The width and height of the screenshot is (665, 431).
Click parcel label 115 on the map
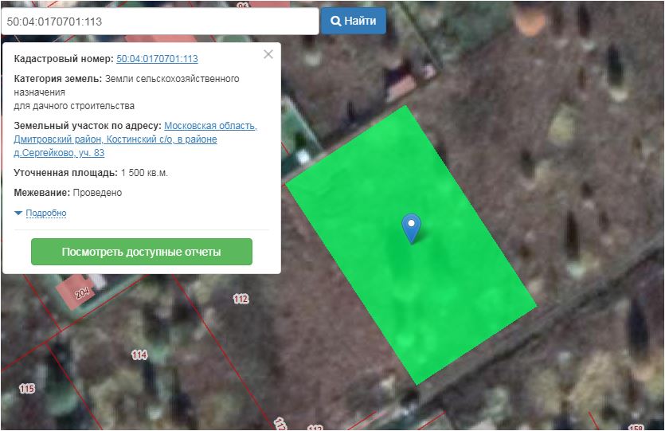pos(27,389)
